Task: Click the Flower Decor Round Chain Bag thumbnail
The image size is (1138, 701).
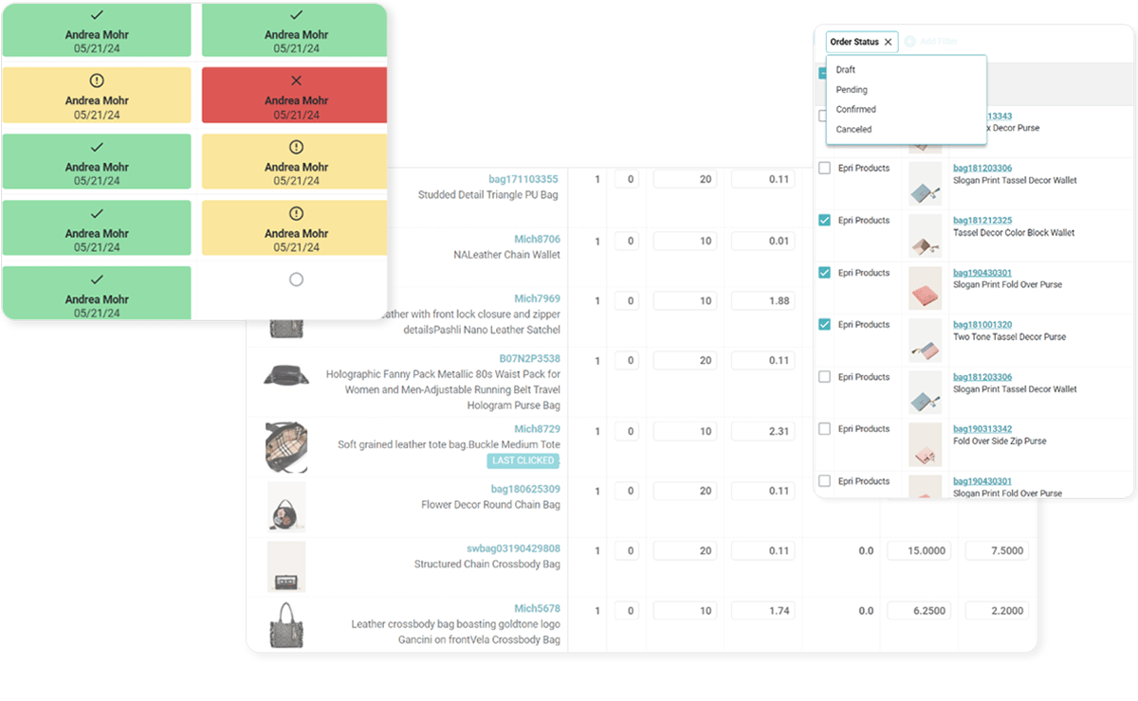Action: (x=286, y=506)
